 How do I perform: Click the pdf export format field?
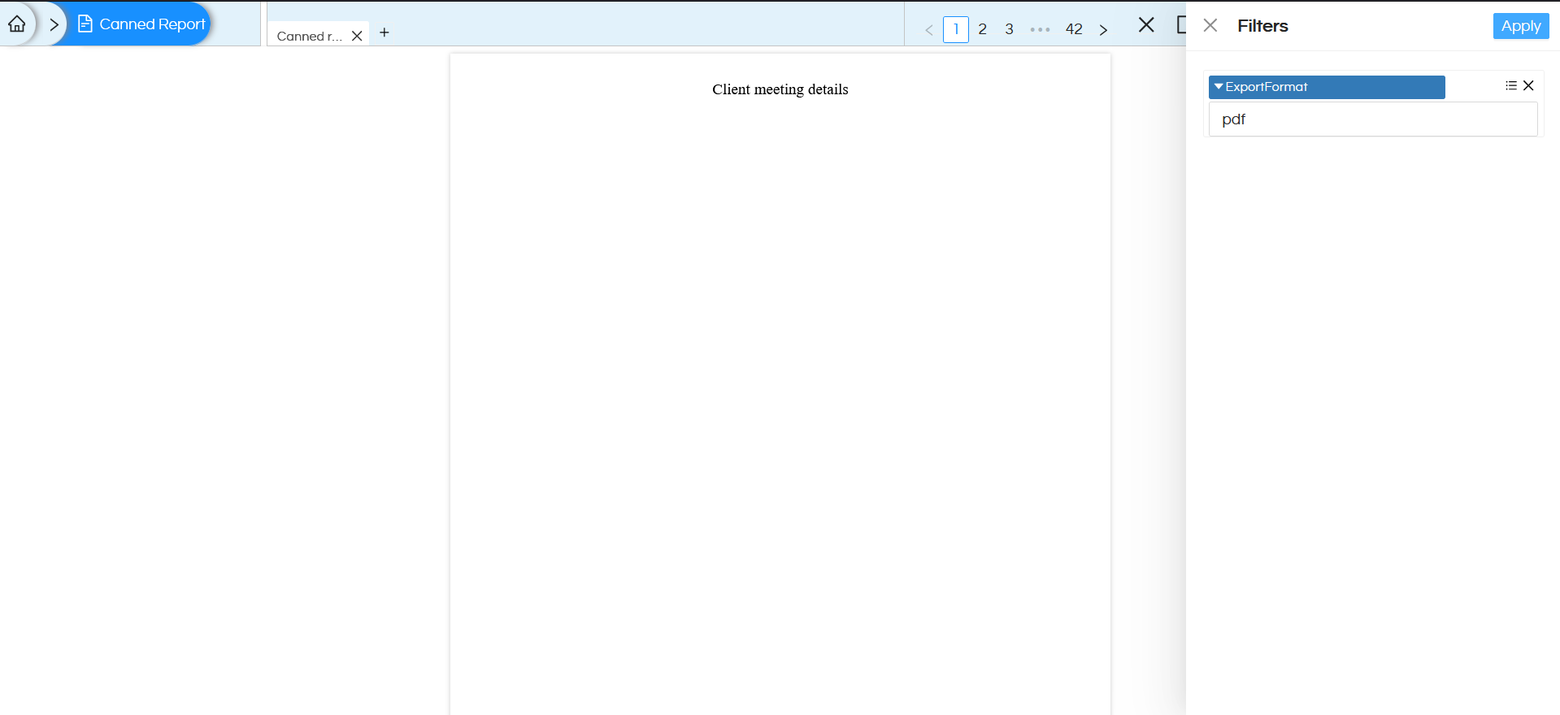(x=1372, y=119)
